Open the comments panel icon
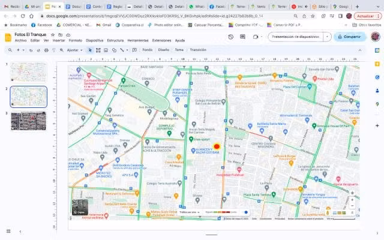Viewport: 384px width, 240px height. 242,37
